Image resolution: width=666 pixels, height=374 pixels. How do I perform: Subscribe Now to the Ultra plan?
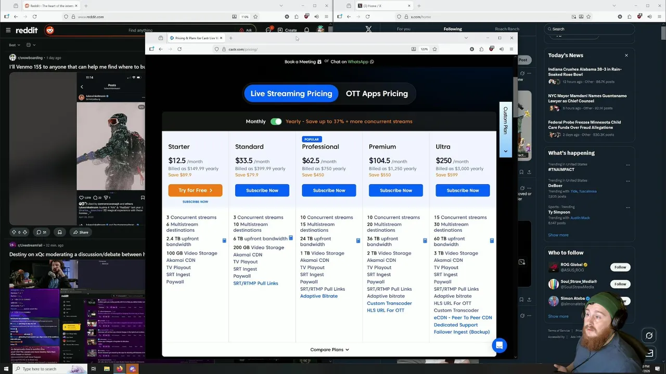pos(463,190)
